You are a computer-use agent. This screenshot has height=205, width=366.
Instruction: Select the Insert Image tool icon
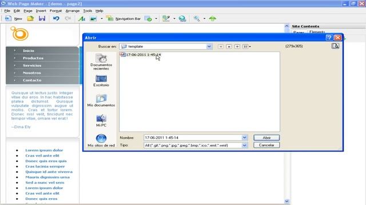coord(93,19)
